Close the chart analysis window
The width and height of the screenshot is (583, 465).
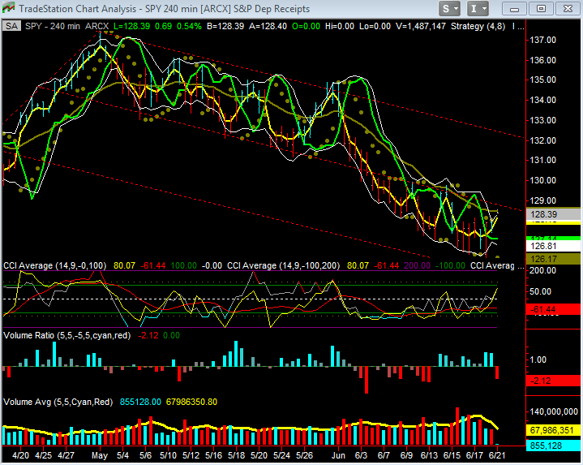tap(568, 9)
